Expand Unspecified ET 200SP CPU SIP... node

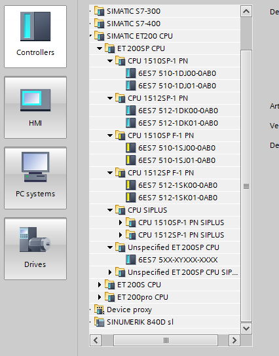click(110, 272)
